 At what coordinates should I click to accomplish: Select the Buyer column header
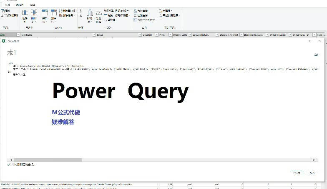(100, 35)
